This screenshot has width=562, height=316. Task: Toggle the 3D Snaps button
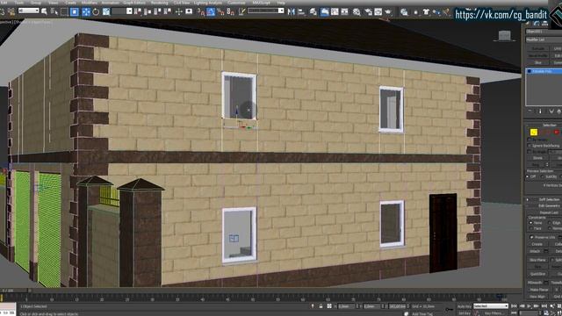click(201, 11)
